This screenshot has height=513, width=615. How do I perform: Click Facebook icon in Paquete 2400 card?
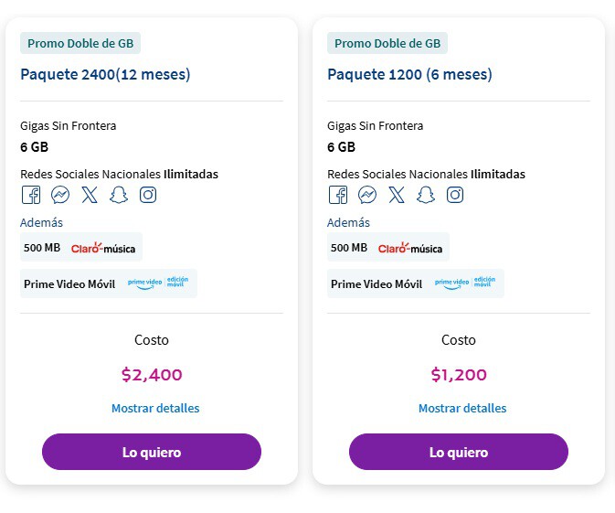point(30,195)
